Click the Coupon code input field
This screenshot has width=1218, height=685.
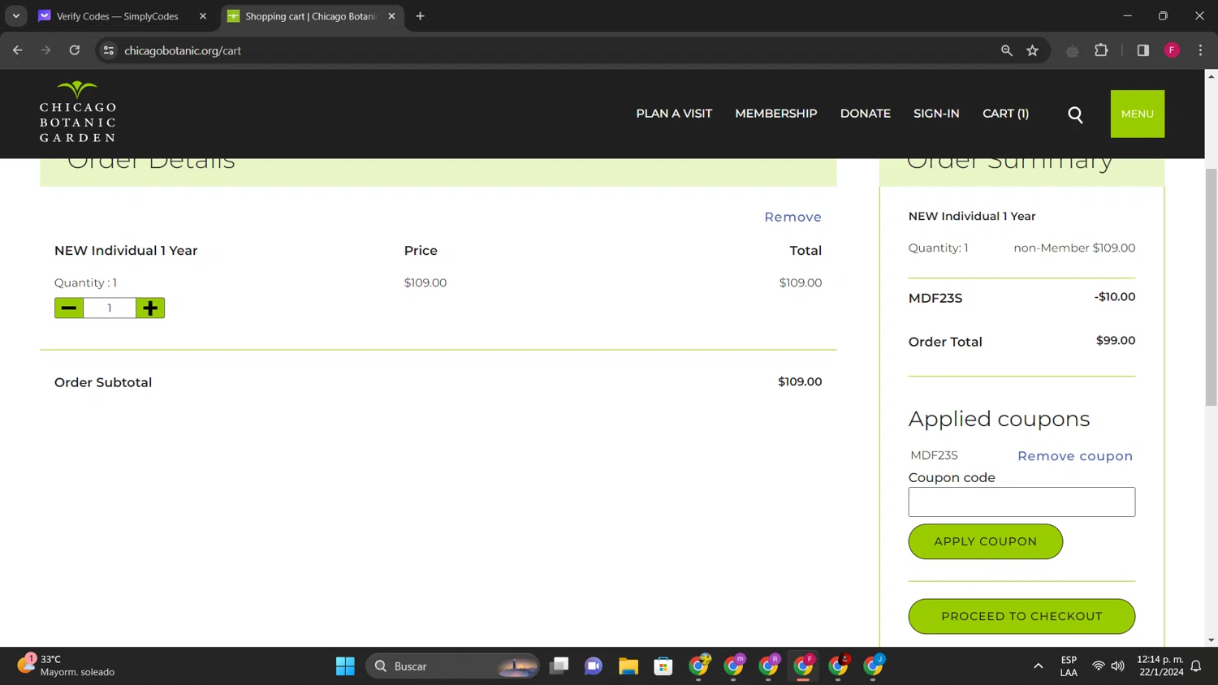[x=1021, y=502]
